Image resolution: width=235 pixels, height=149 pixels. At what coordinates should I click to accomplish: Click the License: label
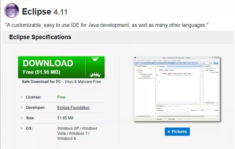[34, 97]
